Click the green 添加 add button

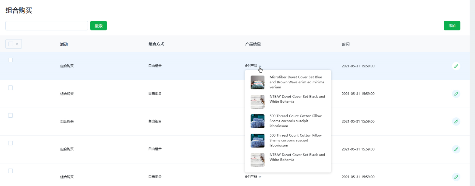click(x=452, y=26)
